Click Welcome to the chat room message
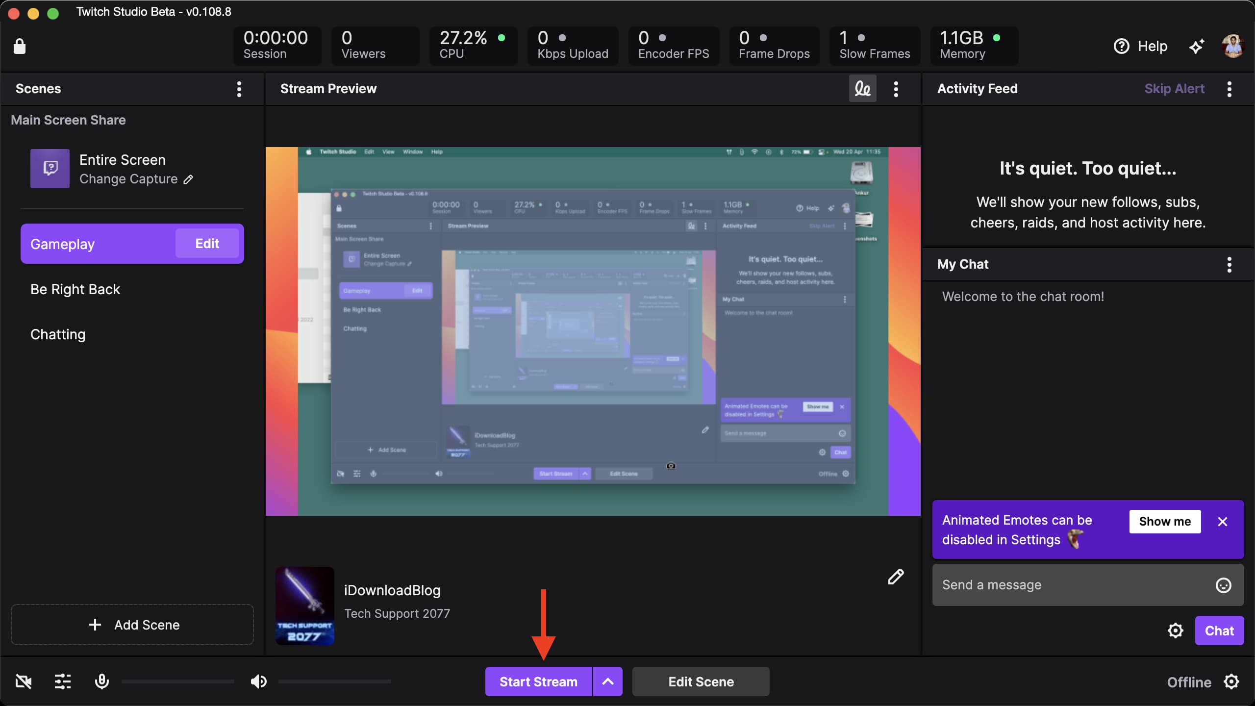1255x706 pixels. tap(1023, 297)
